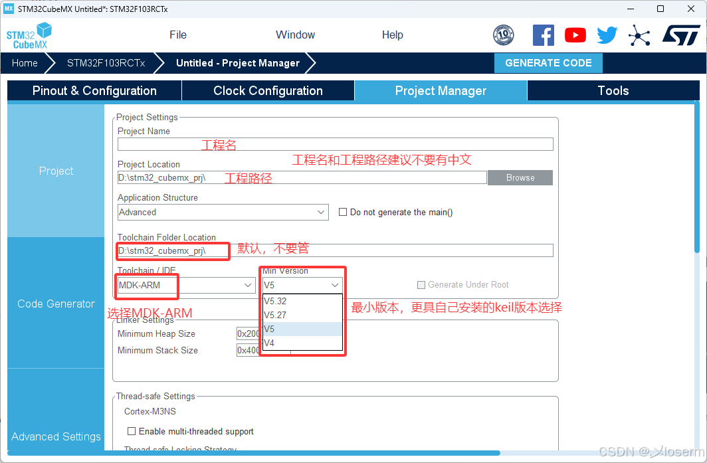Choose V5.27 from Min Version list
The width and height of the screenshot is (707, 463).
pos(302,315)
